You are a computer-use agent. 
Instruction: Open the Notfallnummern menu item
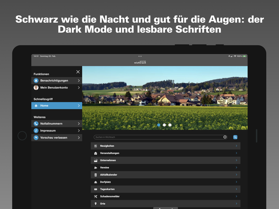click(x=57, y=123)
